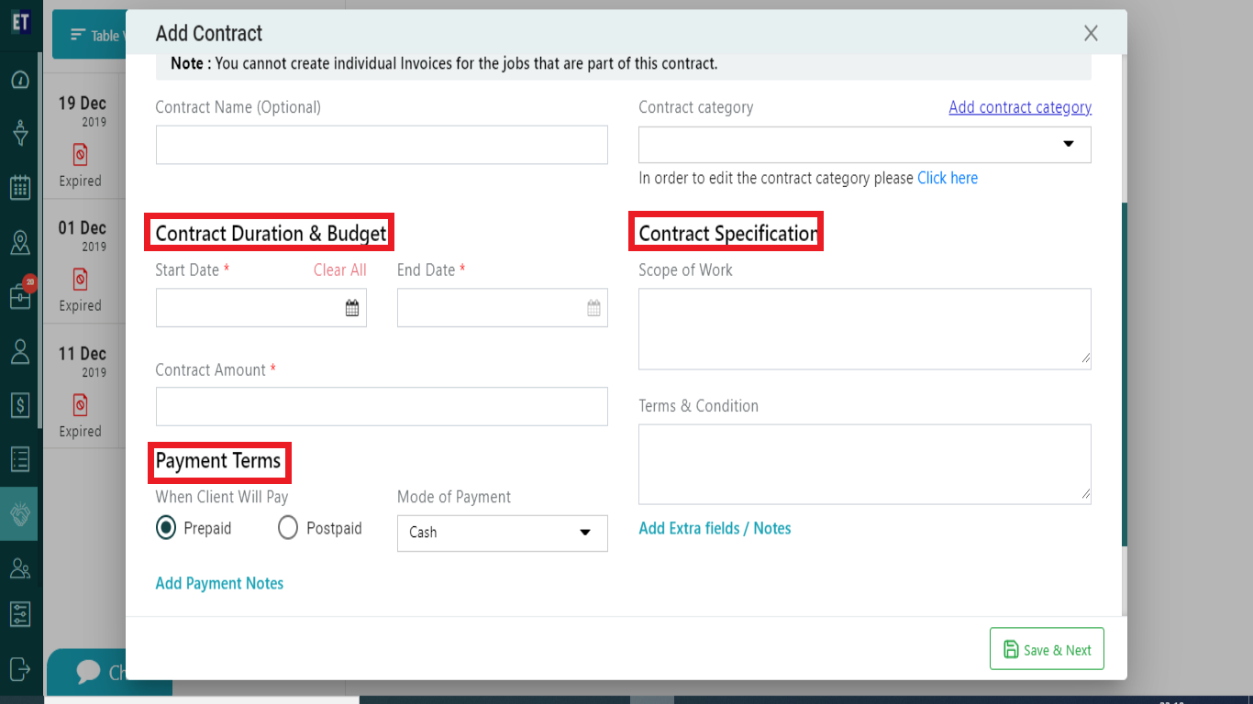
Task: Close the Add Contract dialog
Action: pyautogui.click(x=1091, y=33)
